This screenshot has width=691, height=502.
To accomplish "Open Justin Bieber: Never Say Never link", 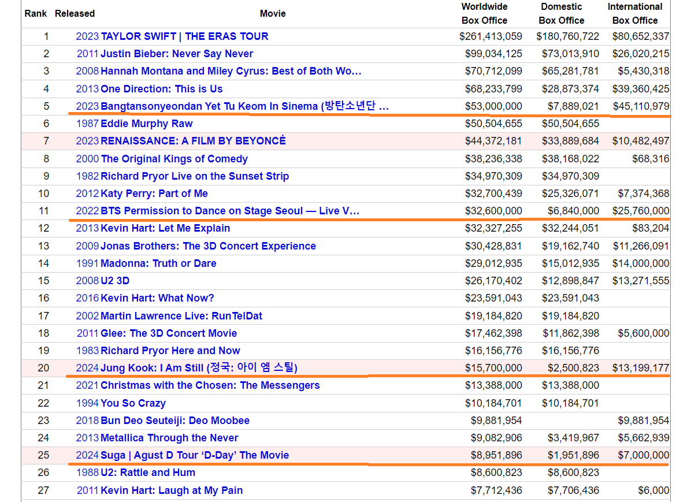I will tap(177, 54).
